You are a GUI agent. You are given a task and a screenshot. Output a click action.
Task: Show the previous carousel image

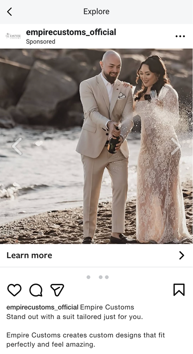coord(17,146)
